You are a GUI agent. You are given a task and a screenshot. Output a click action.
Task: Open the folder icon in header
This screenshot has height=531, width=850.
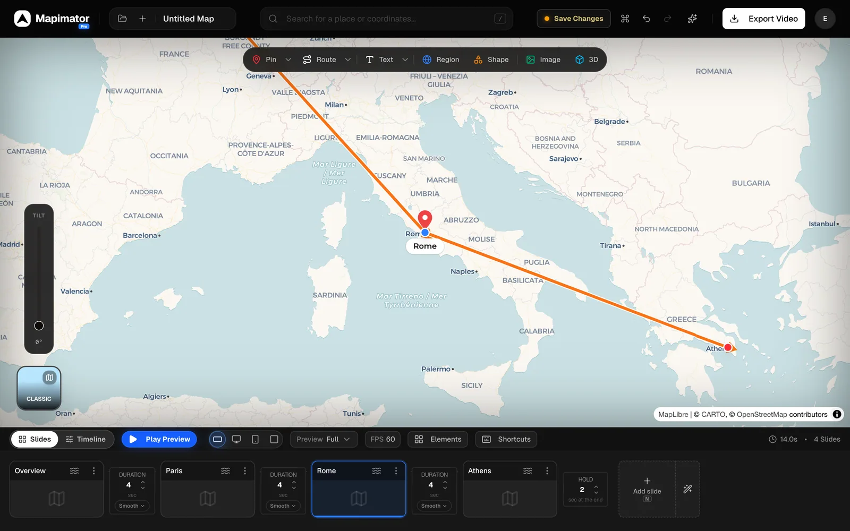click(x=122, y=19)
